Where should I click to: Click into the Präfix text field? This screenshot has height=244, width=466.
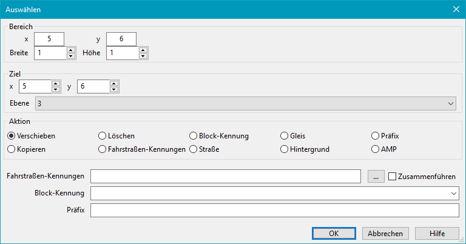click(274, 210)
